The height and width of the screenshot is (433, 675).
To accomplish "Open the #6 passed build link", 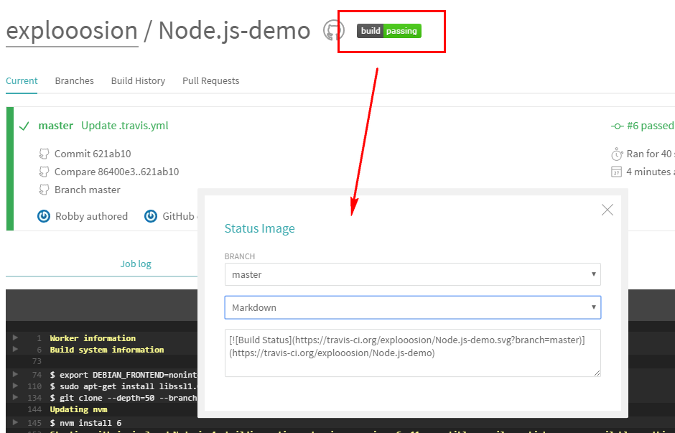I will tap(651, 126).
